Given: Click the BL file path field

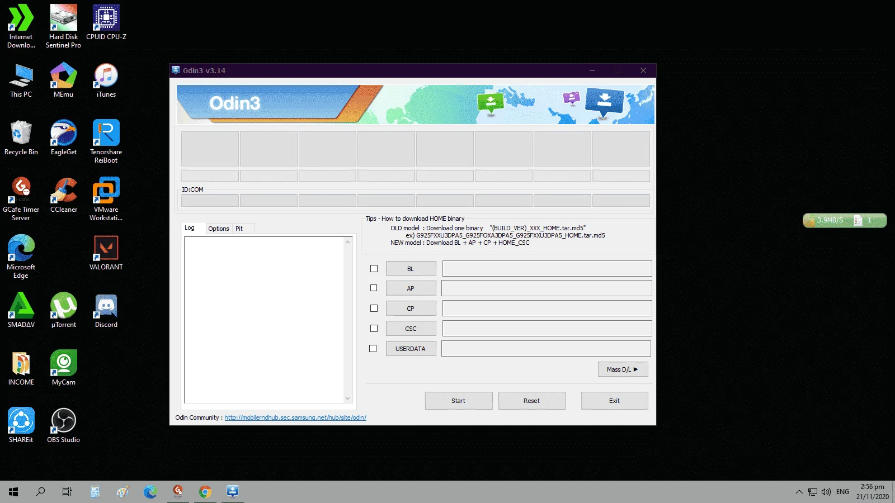Looking at the screenshot, I should pyautogui.click(x=547, y=269).
